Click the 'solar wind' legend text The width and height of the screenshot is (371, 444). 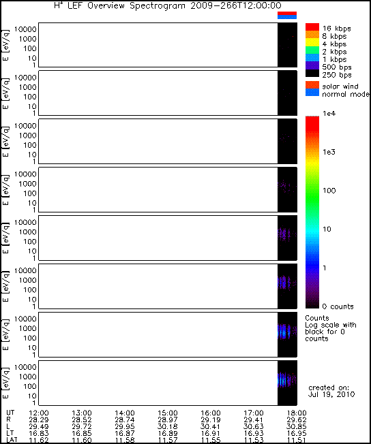tap(340, 86)
